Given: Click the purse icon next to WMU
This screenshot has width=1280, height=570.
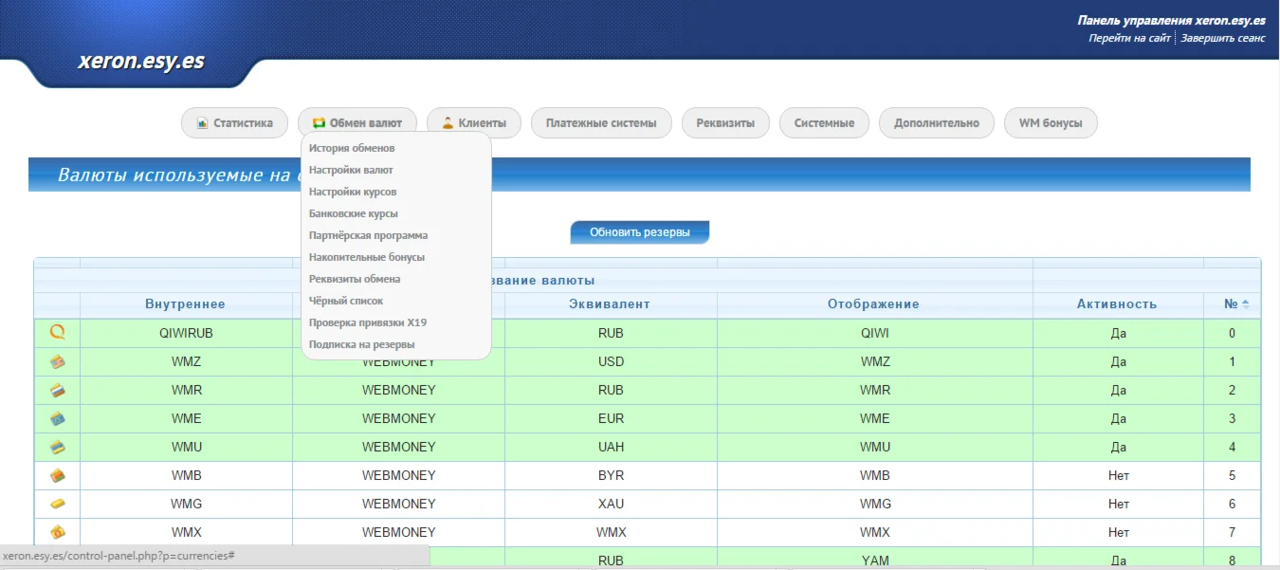Looking at the screenshot, I should (57, 447).
